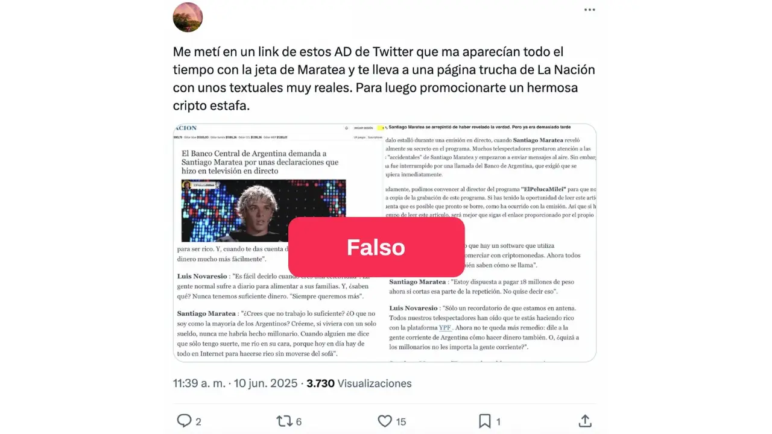This screenshot has height=434, width=772.
Task: Open the right article text screenshot
Action: (x=490, y=243)
